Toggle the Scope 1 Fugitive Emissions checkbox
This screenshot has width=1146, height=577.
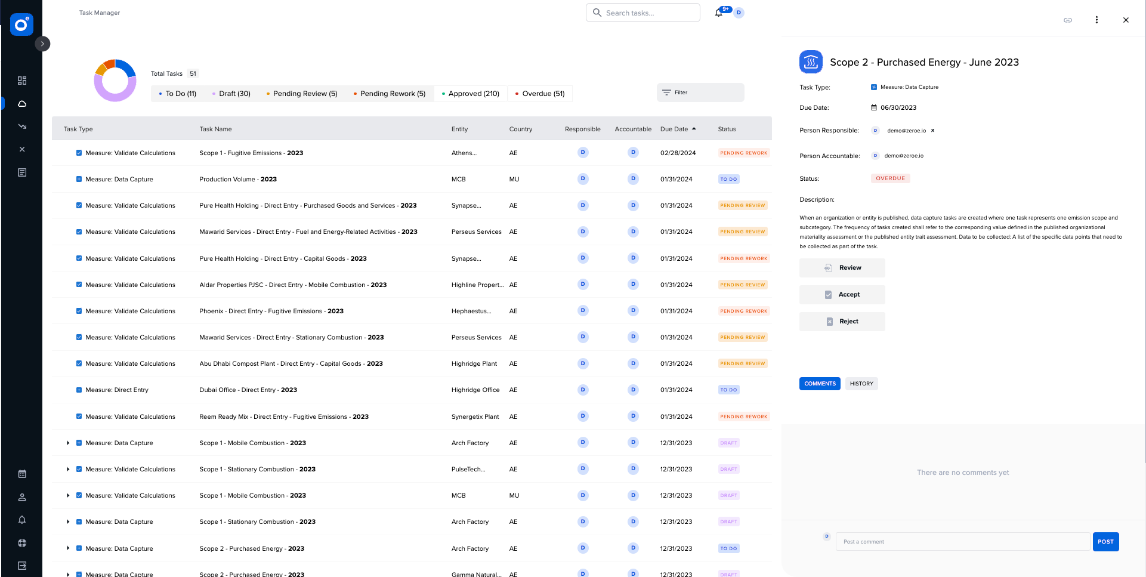point(79,152)
